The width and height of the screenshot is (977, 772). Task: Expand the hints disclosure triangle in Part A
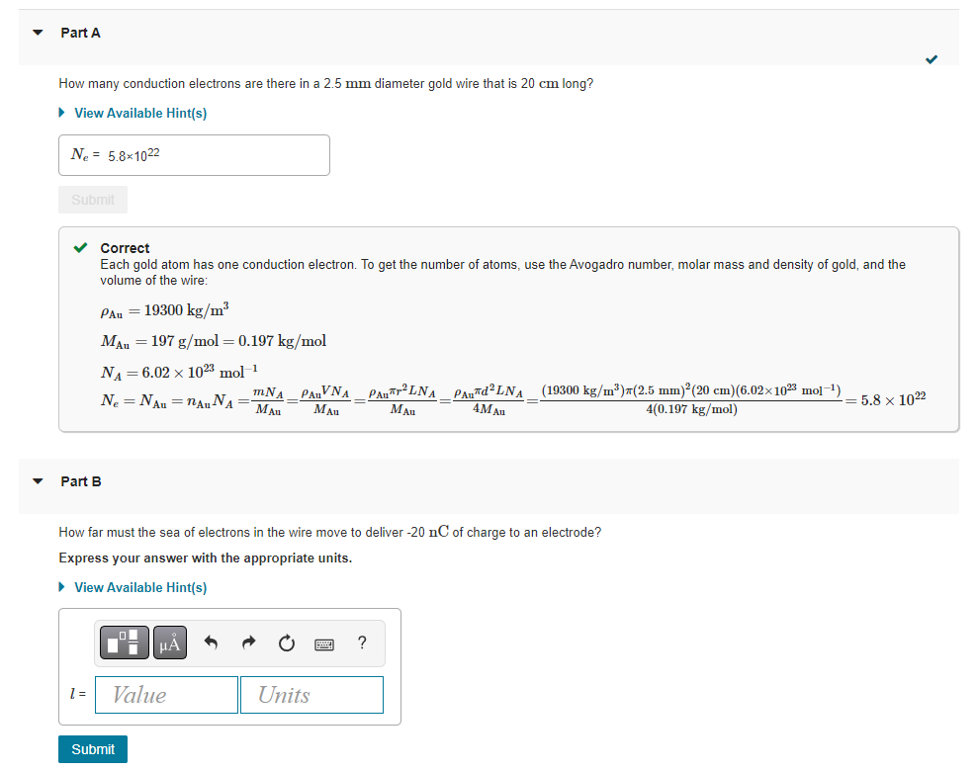tap(61, 113)
